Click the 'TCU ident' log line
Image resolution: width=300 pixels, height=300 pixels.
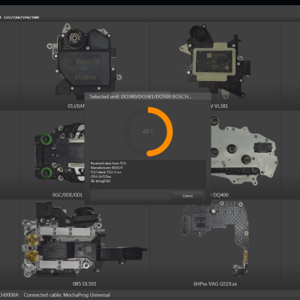(x=106, y=172)
